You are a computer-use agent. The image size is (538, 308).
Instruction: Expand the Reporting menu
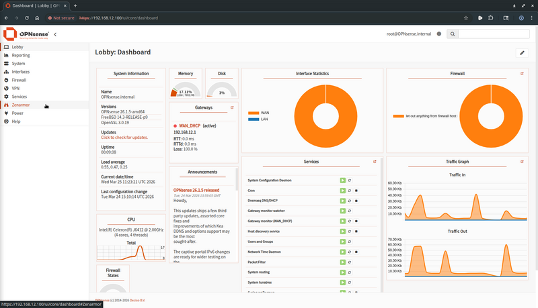point(44,55)
